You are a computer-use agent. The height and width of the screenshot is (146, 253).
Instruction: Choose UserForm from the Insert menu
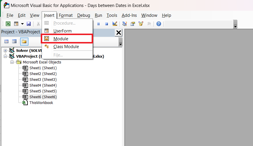tap(67, 31)
